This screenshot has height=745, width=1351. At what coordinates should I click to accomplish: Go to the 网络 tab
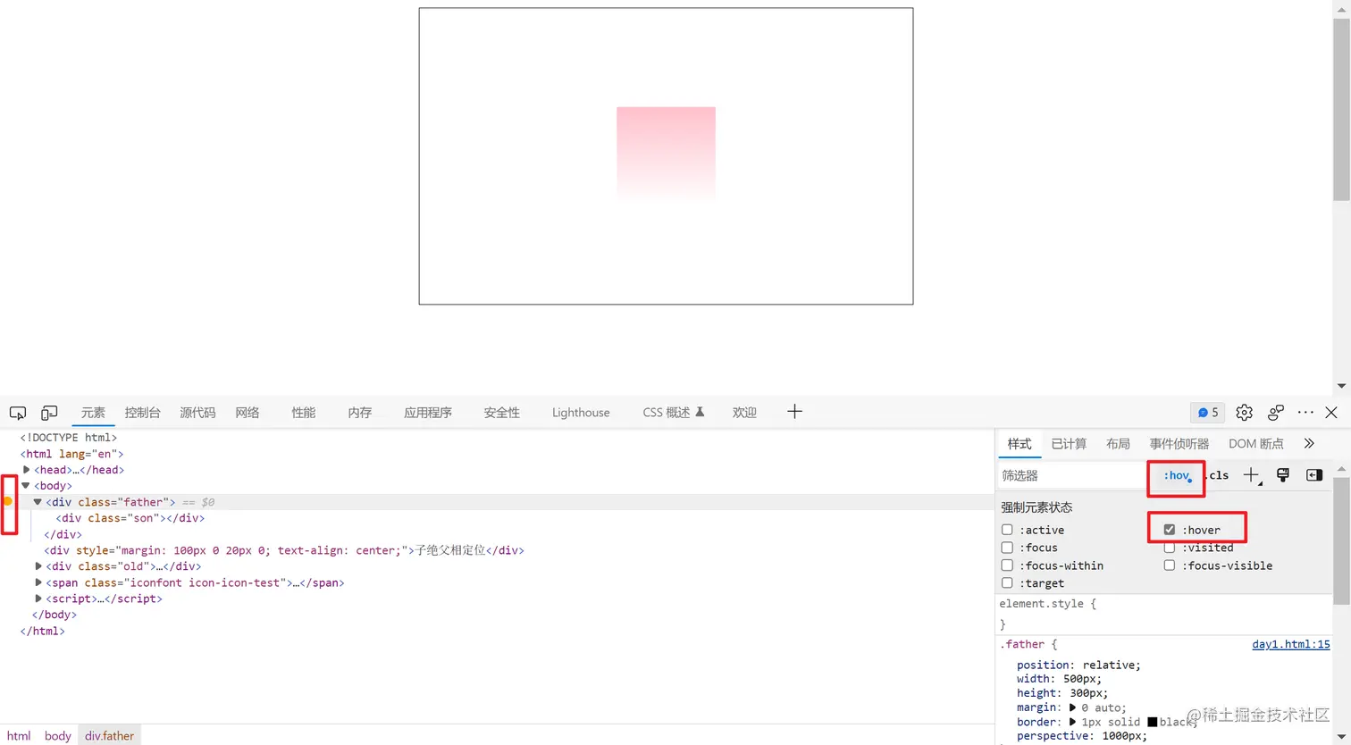pyautogui.click(x=248, y=413)
